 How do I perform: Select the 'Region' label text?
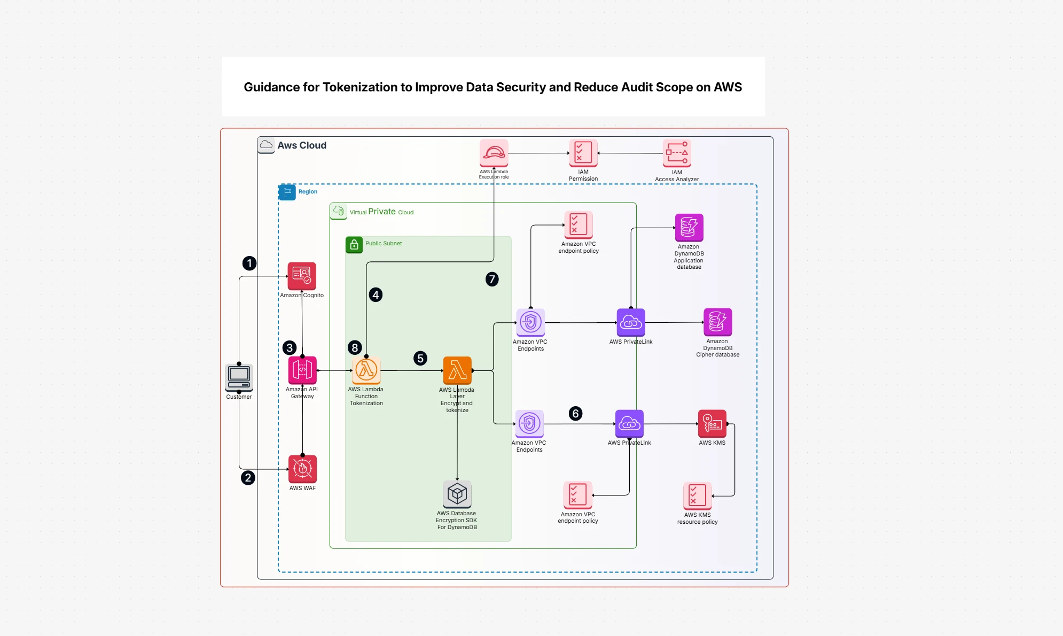pos(308,192)
